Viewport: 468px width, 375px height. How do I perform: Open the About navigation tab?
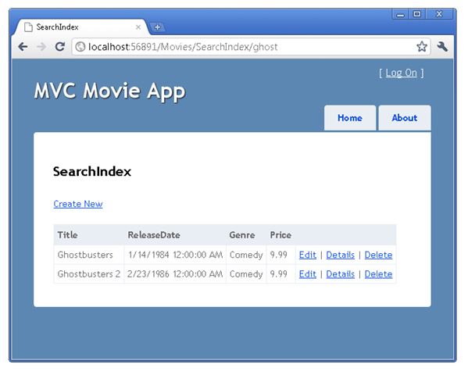(x=405, y=118)
